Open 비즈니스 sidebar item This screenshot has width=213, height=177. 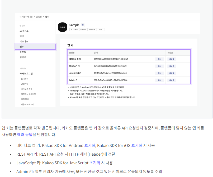pyautogui.click(x=24, y=41)
